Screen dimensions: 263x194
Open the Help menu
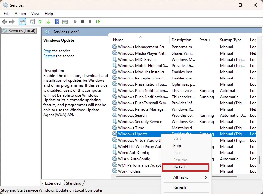click(49, 14)
